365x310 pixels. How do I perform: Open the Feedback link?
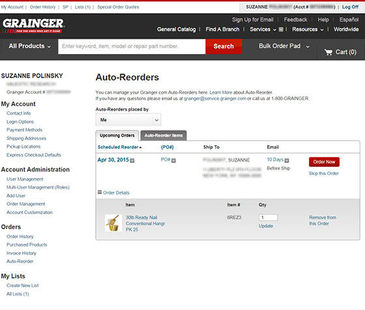point(295,20)
